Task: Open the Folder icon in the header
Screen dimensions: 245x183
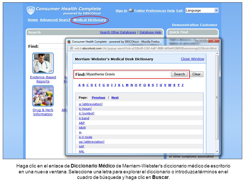Action: pos(131,10)
